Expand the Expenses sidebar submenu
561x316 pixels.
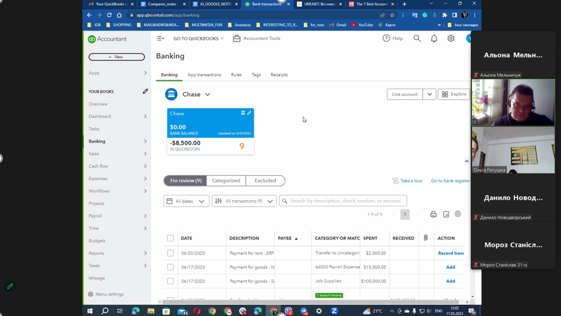145,179
